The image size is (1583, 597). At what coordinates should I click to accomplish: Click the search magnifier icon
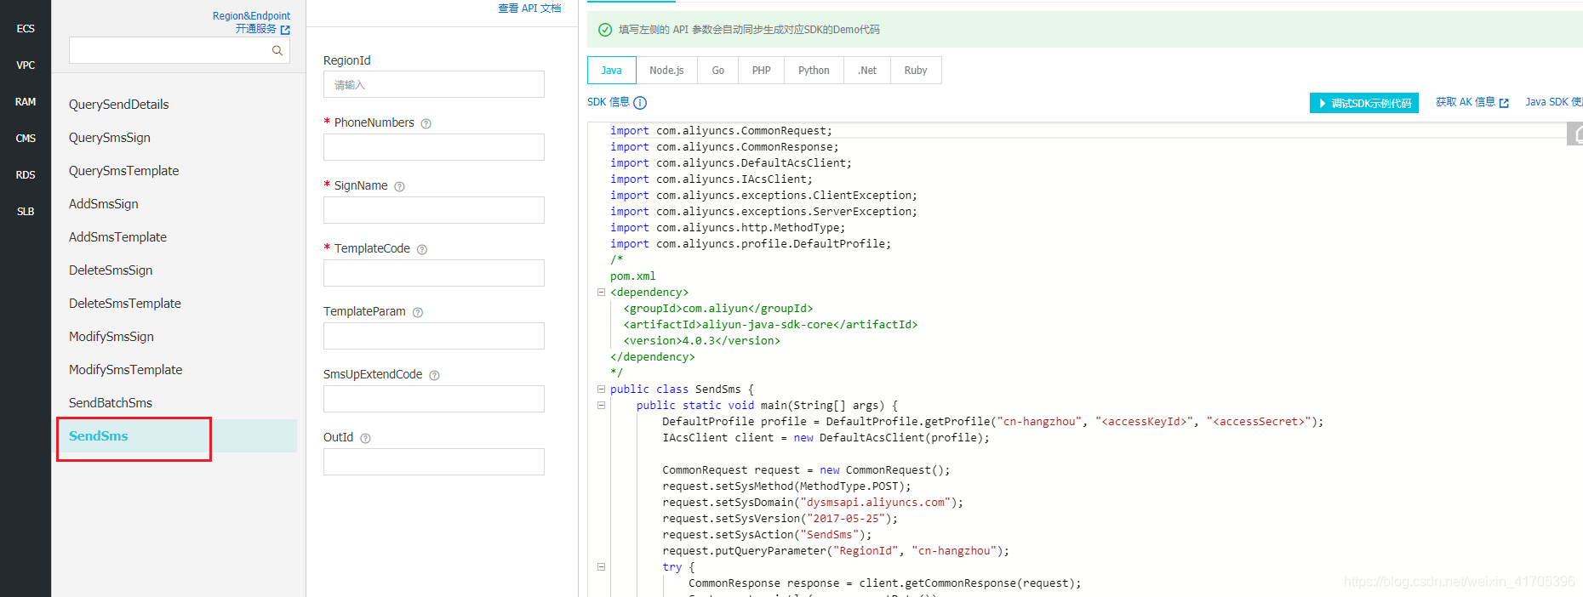[x=277, y=51]
